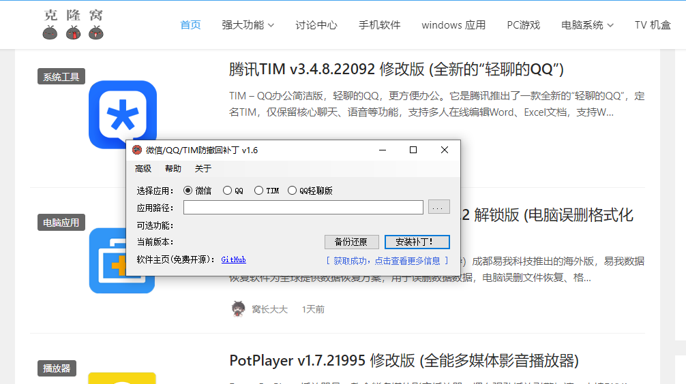Click the 安装补丁! button
686x384 pixels.
pos(417,242)
